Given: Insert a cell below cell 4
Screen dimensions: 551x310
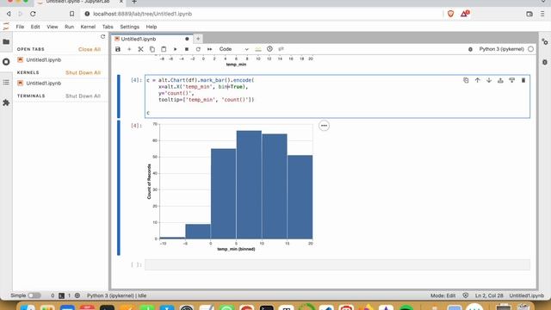Looking at the screenshot, I should [x=511, y=80].
